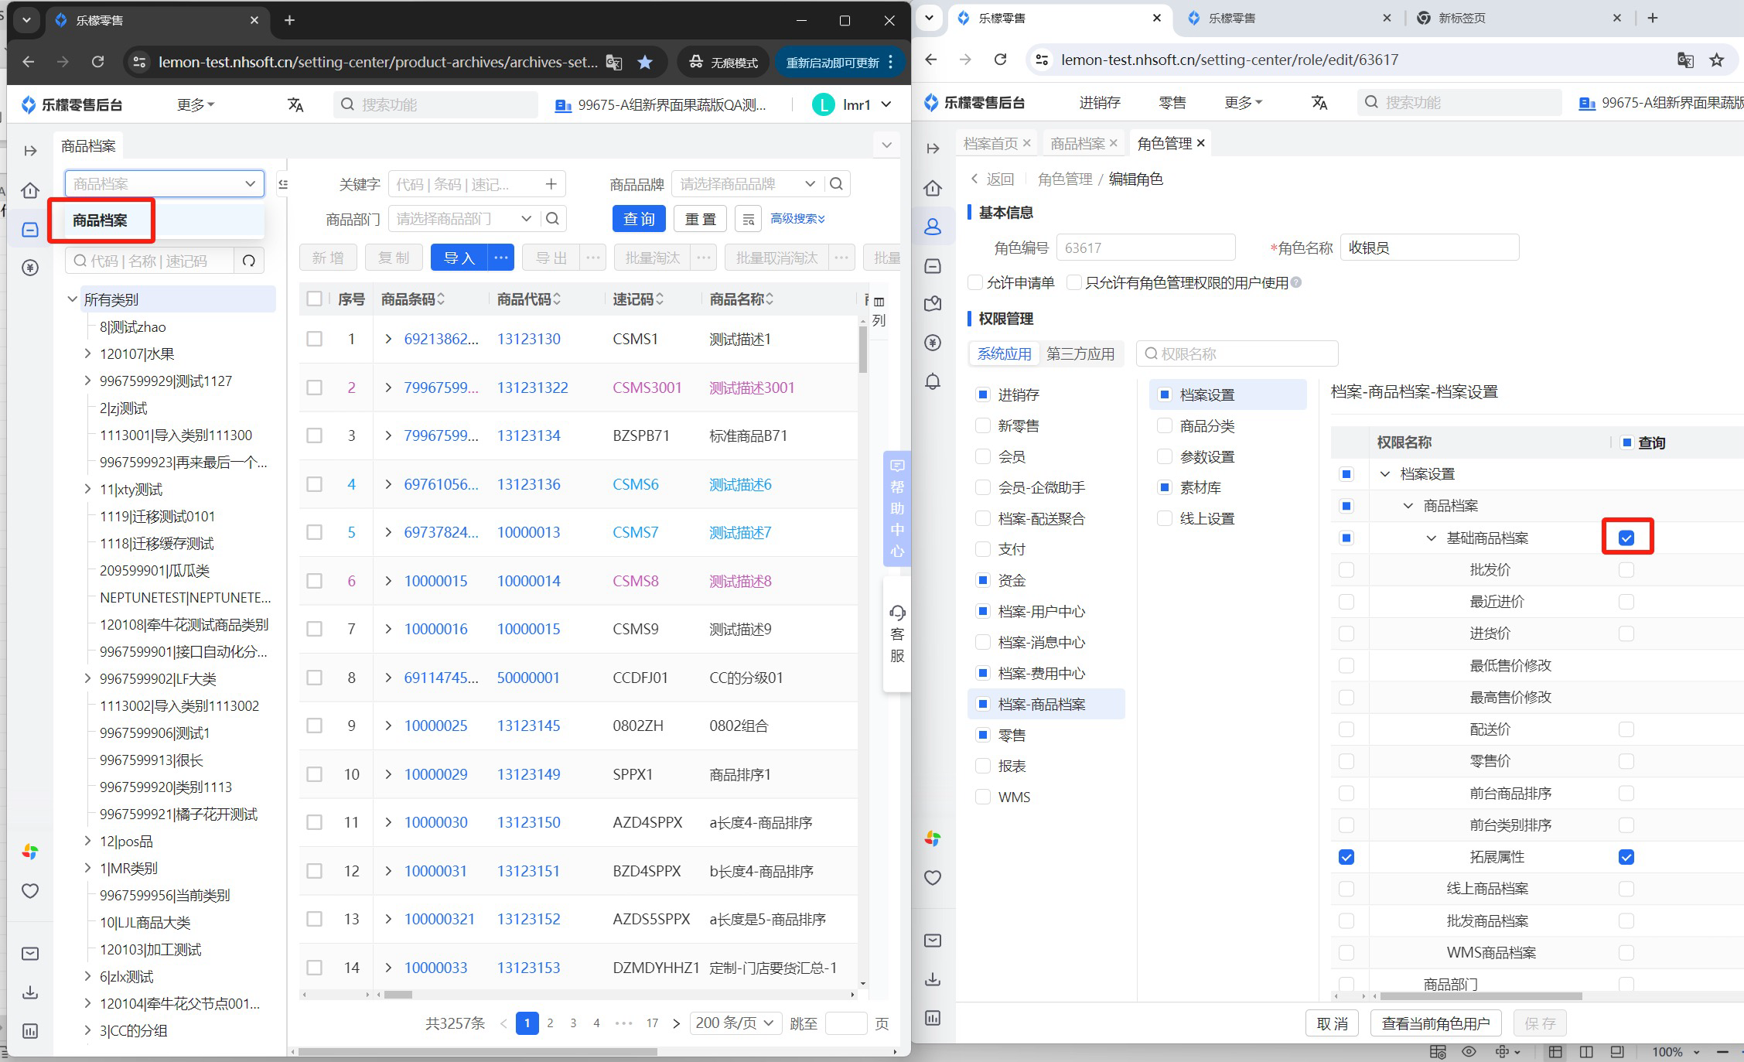Image resolution: width=1744 pixels, height=1062 pixels.
Task: Click horizontal scrollbar under product table
Action: (x=398, y=995)
